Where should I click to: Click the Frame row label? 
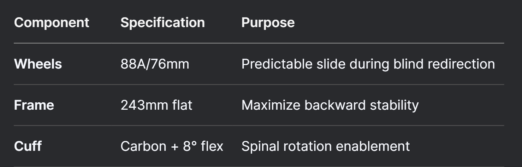pos(34,105)
